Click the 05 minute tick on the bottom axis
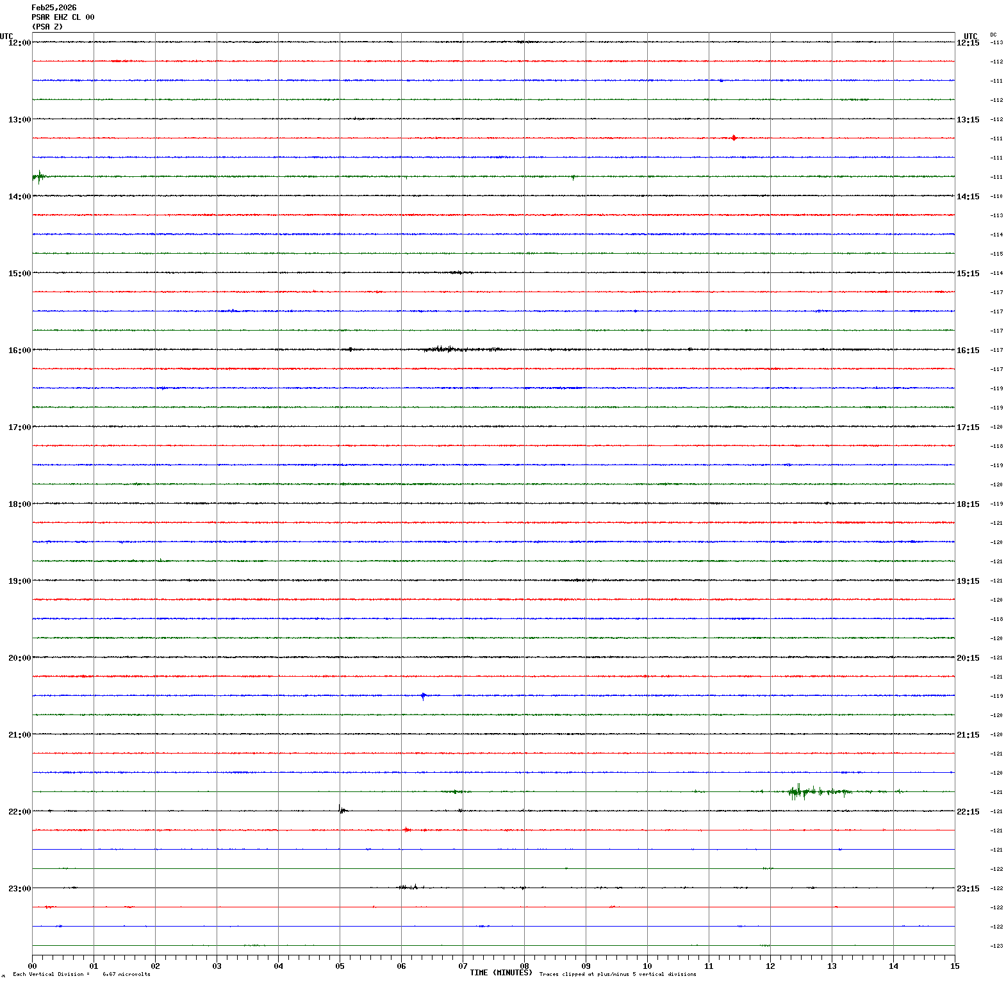Viewport: 1006px width, 983px height. tap(340, 966)
